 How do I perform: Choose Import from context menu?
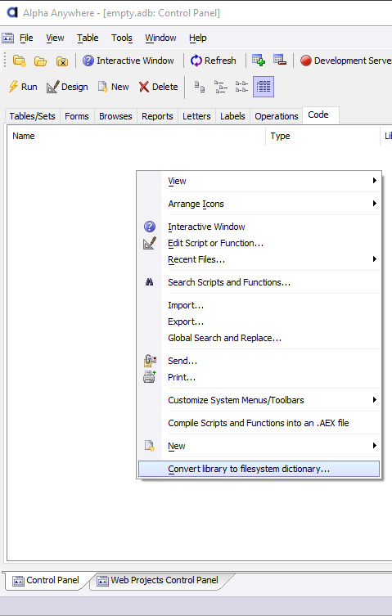pyautogui.click(x=259, y=305)
